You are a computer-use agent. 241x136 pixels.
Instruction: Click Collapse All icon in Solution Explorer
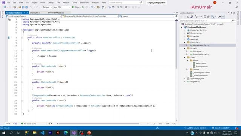(x=205, y=17)
